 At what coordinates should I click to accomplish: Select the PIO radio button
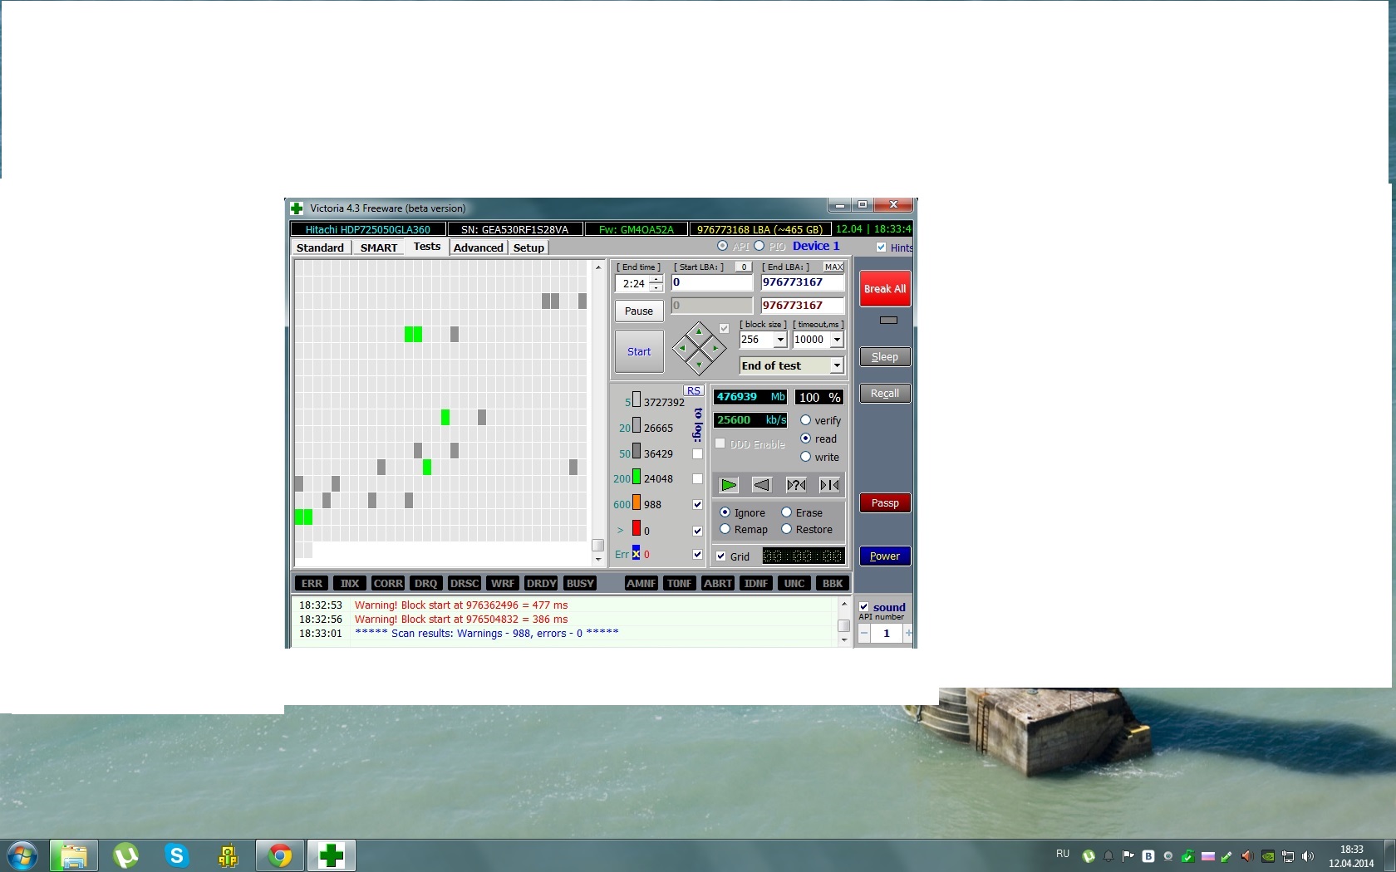(x=759, y=246)
